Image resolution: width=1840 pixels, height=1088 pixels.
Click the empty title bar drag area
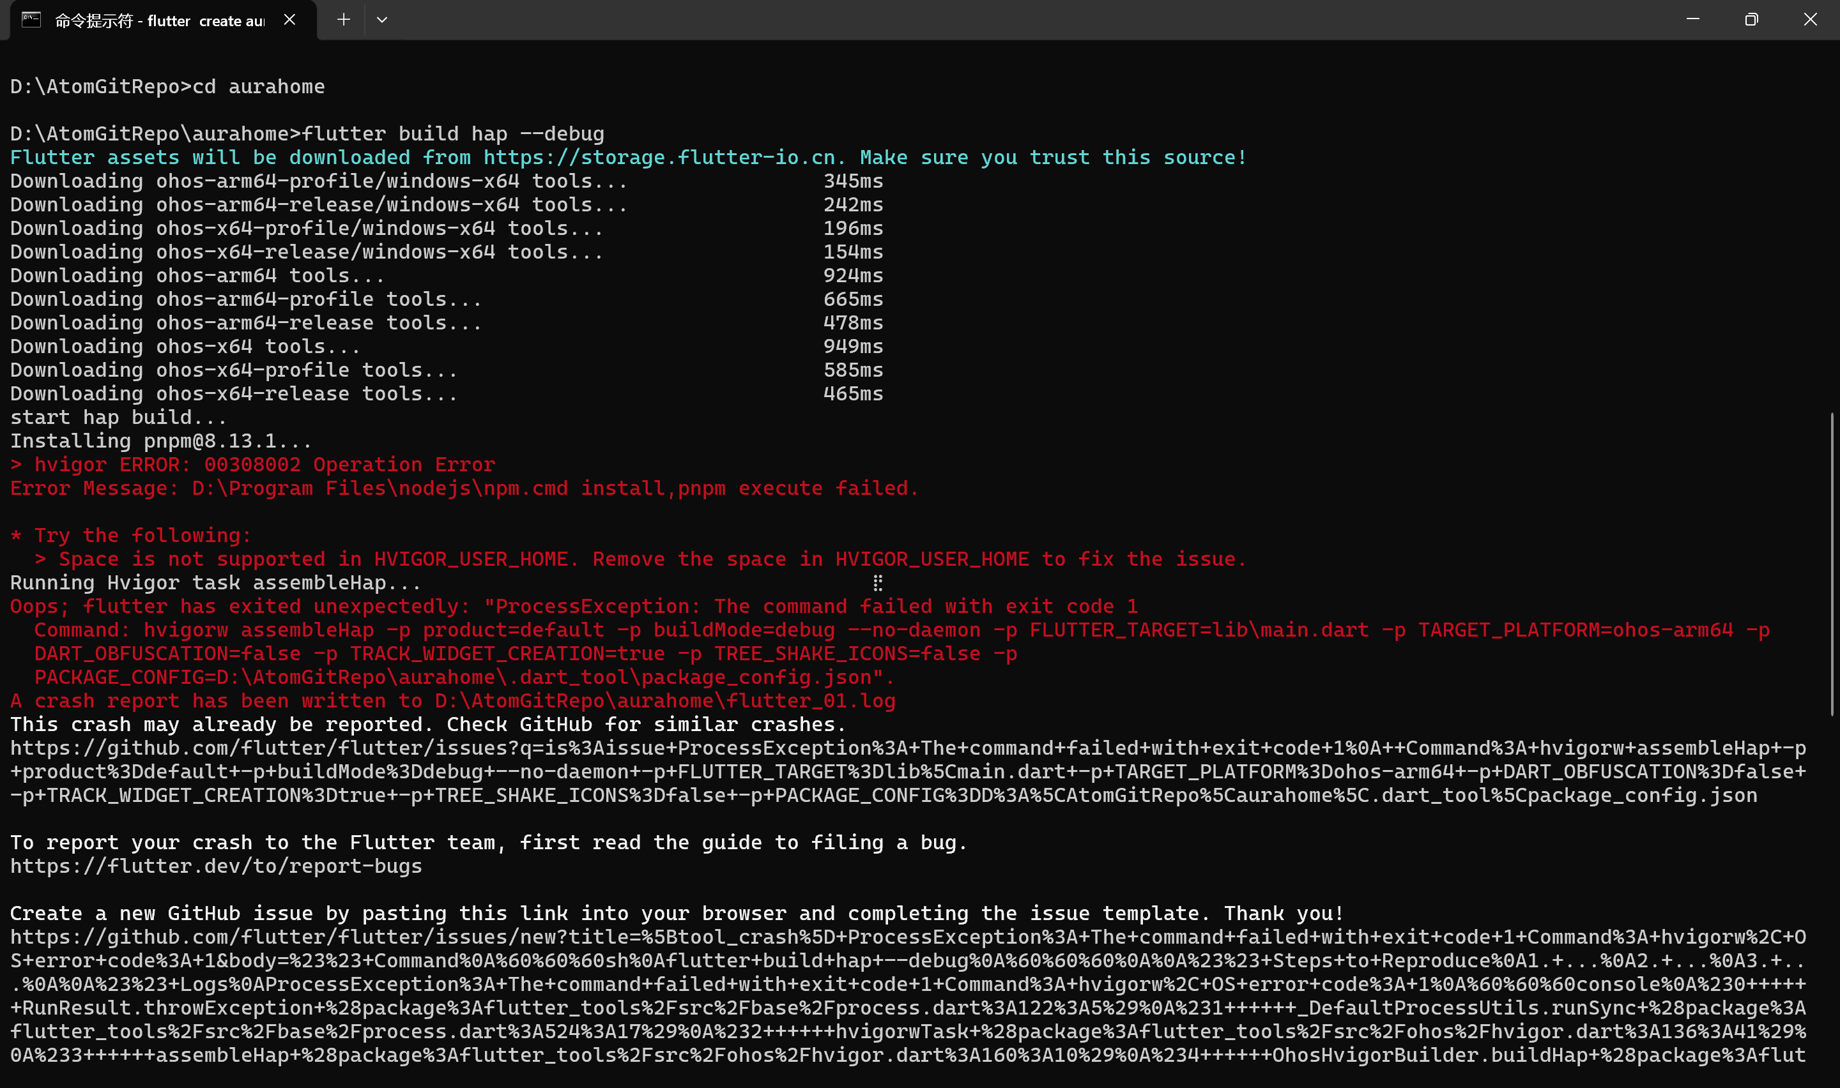[x=1027, y=20]
